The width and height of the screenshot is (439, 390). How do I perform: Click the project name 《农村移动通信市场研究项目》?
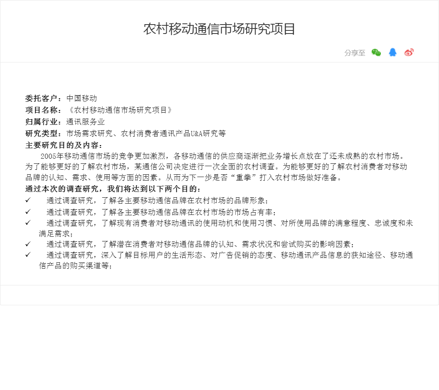click(x=121, y=110)
